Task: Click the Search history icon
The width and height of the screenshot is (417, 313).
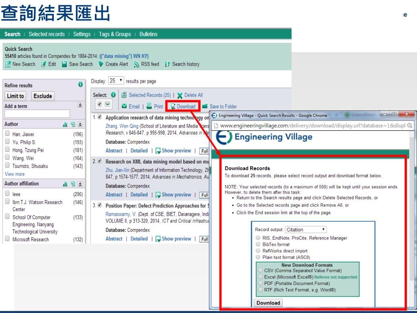Action: pyautogui.click(x=167, y=64)
